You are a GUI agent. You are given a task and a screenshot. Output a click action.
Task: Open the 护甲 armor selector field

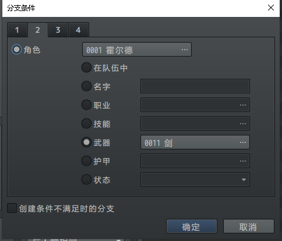[195, 161]
